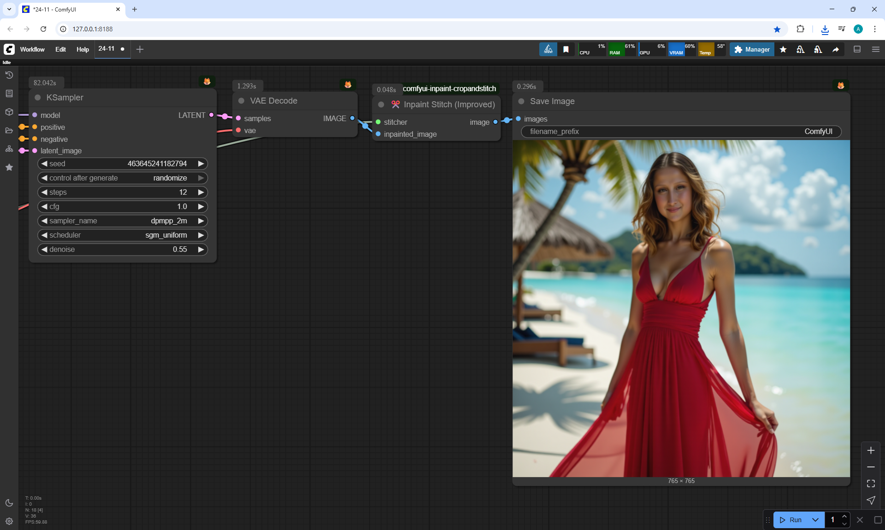This screenshot has height=530, width=885.
Task: Expand the Run button options chevron
Action: coord(815,520)
